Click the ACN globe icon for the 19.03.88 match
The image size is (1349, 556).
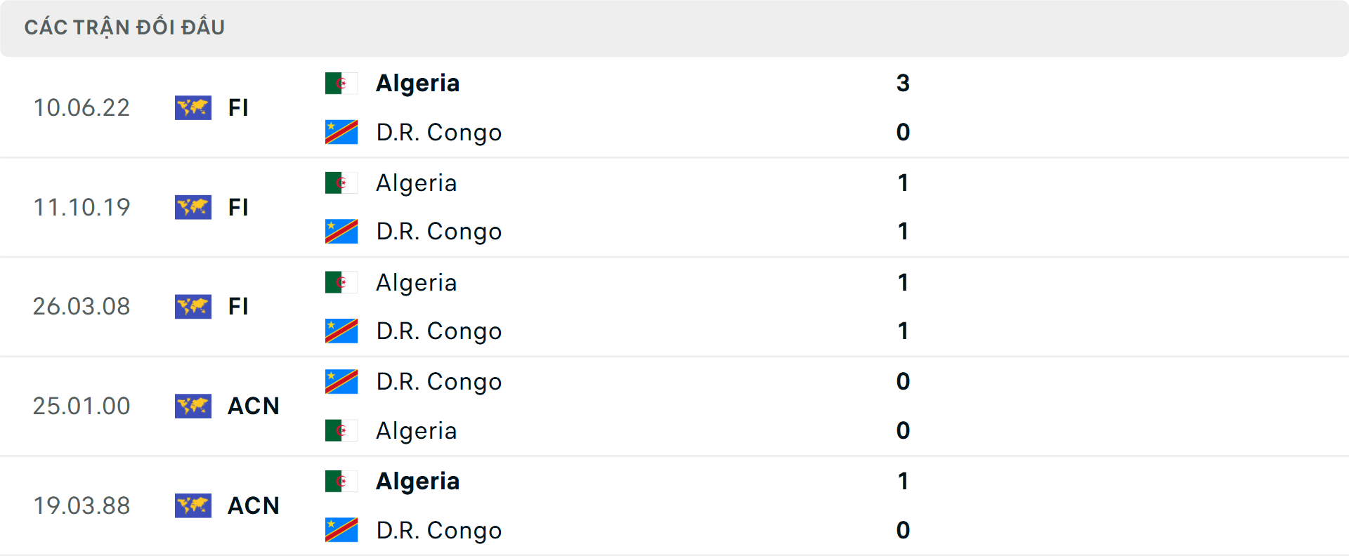coord(193,505)
